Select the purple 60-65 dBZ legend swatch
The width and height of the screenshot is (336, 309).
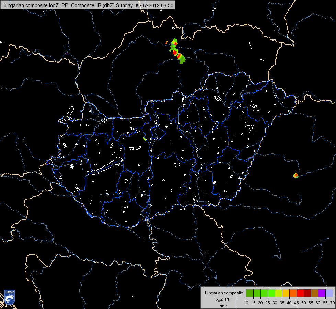[322, 293]
